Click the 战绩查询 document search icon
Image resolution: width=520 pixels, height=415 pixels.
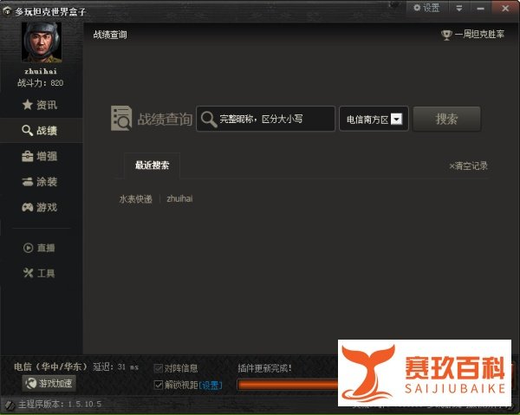(x=121, y=119)
